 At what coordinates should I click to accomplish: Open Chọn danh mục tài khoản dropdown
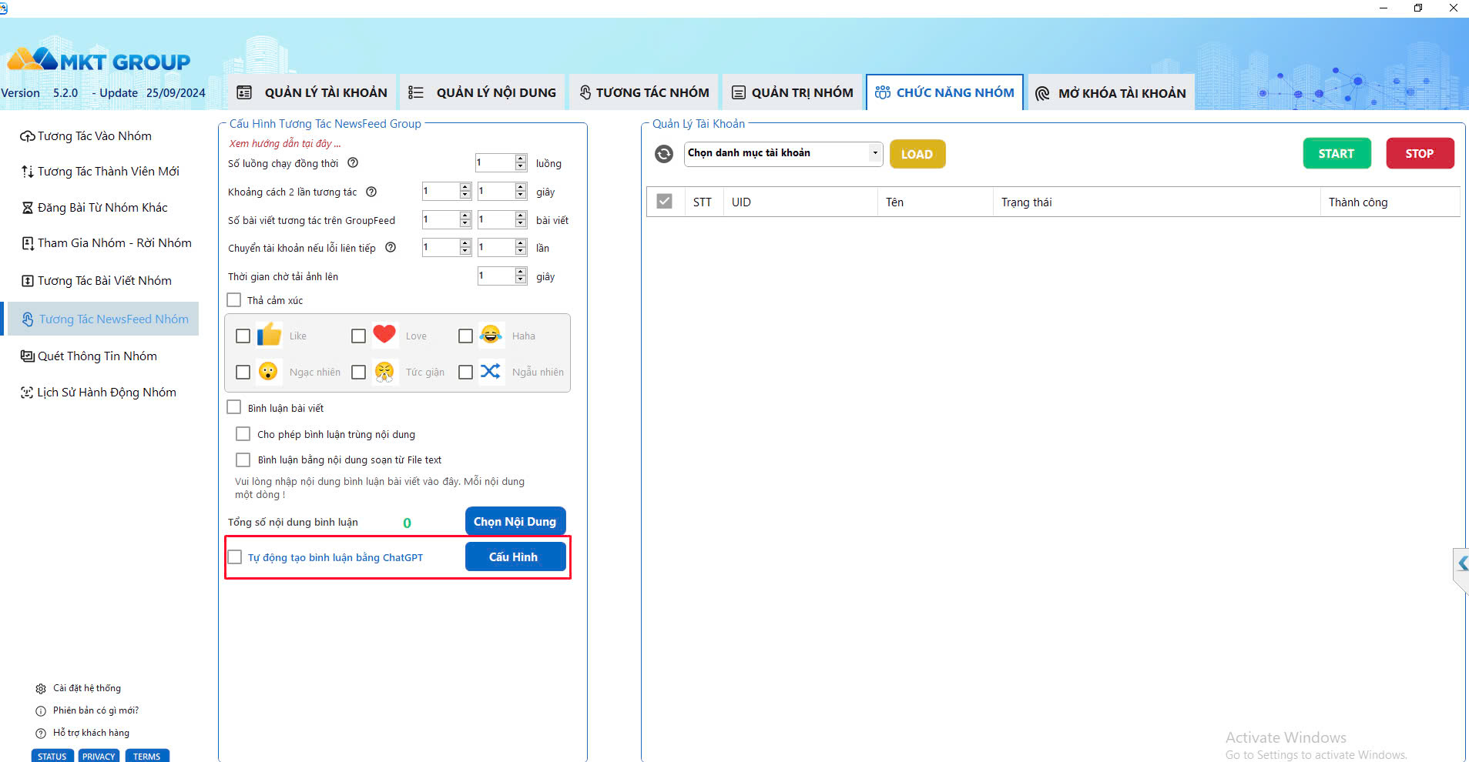coord(783,153)
